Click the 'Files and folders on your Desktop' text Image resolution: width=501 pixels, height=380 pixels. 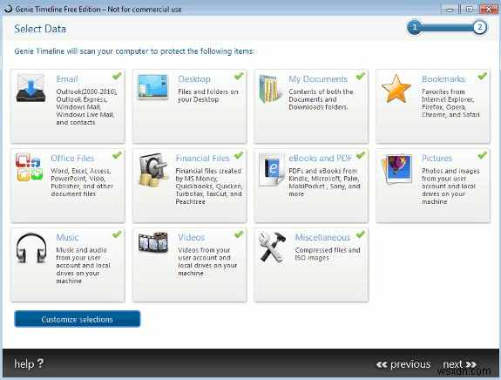click(x=208, y=96)
